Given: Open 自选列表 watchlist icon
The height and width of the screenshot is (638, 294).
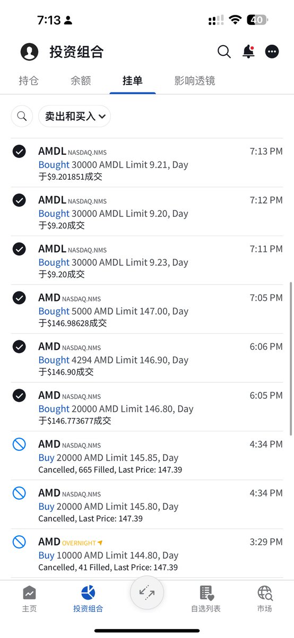Looking at the screenshot, I should [x=206, y=599].
